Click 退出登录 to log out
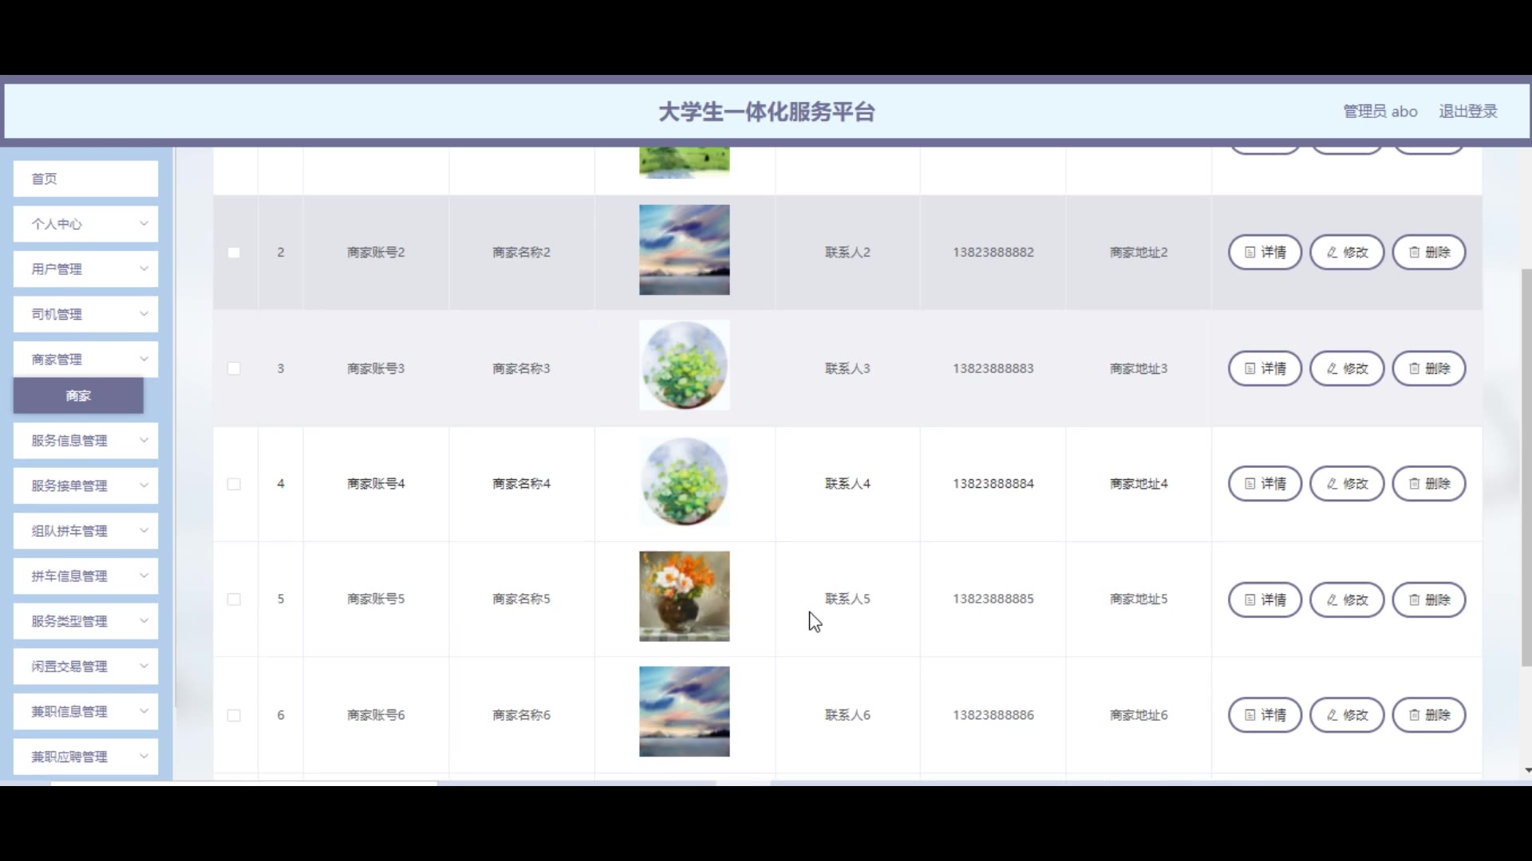Viewport: 1532px width, 861px height. [x=1467, y=112]
